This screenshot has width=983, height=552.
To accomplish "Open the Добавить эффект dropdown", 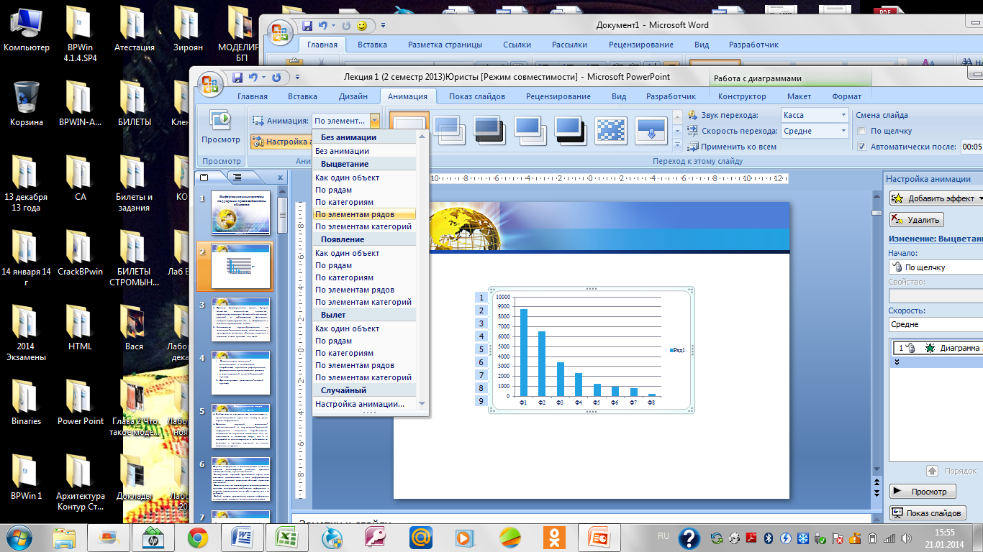I will [x=936, y=198].
